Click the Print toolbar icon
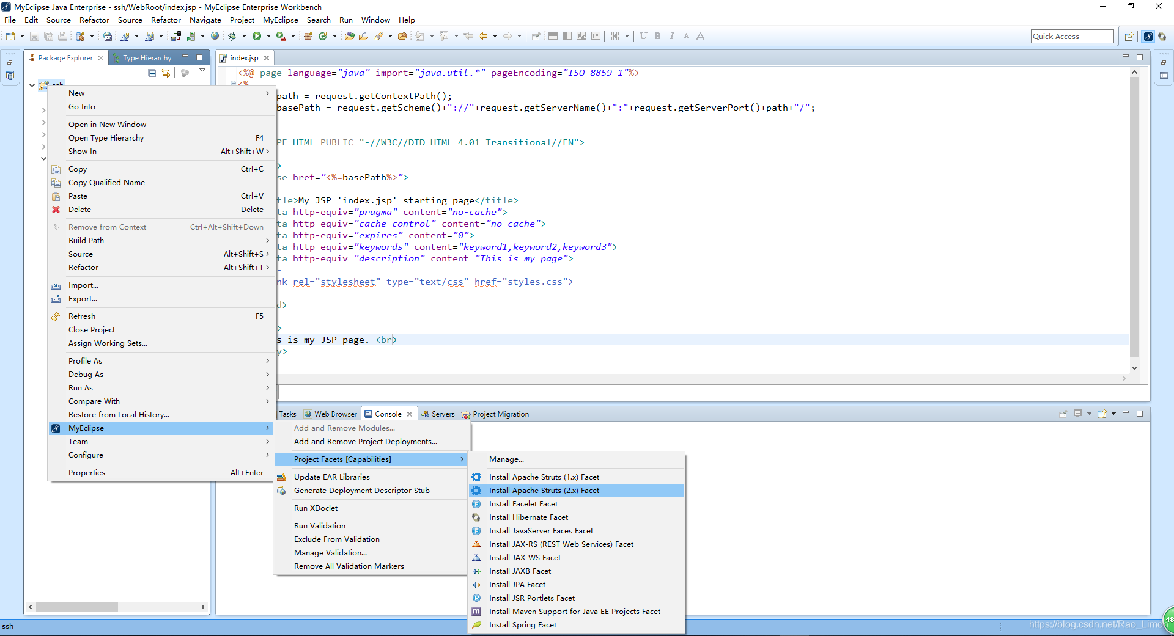1174x636 pixels. 62,36
